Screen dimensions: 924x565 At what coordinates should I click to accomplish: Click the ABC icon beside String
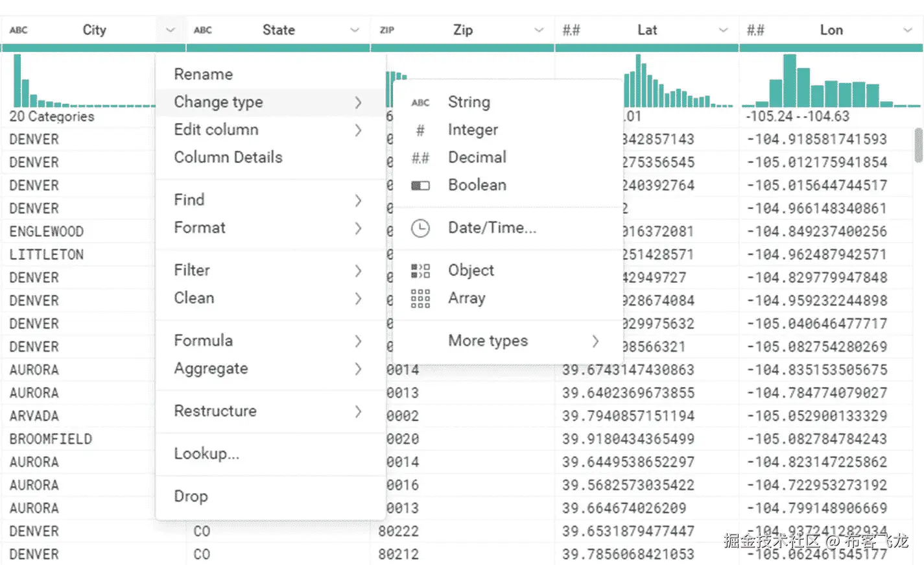coord(420,102)
